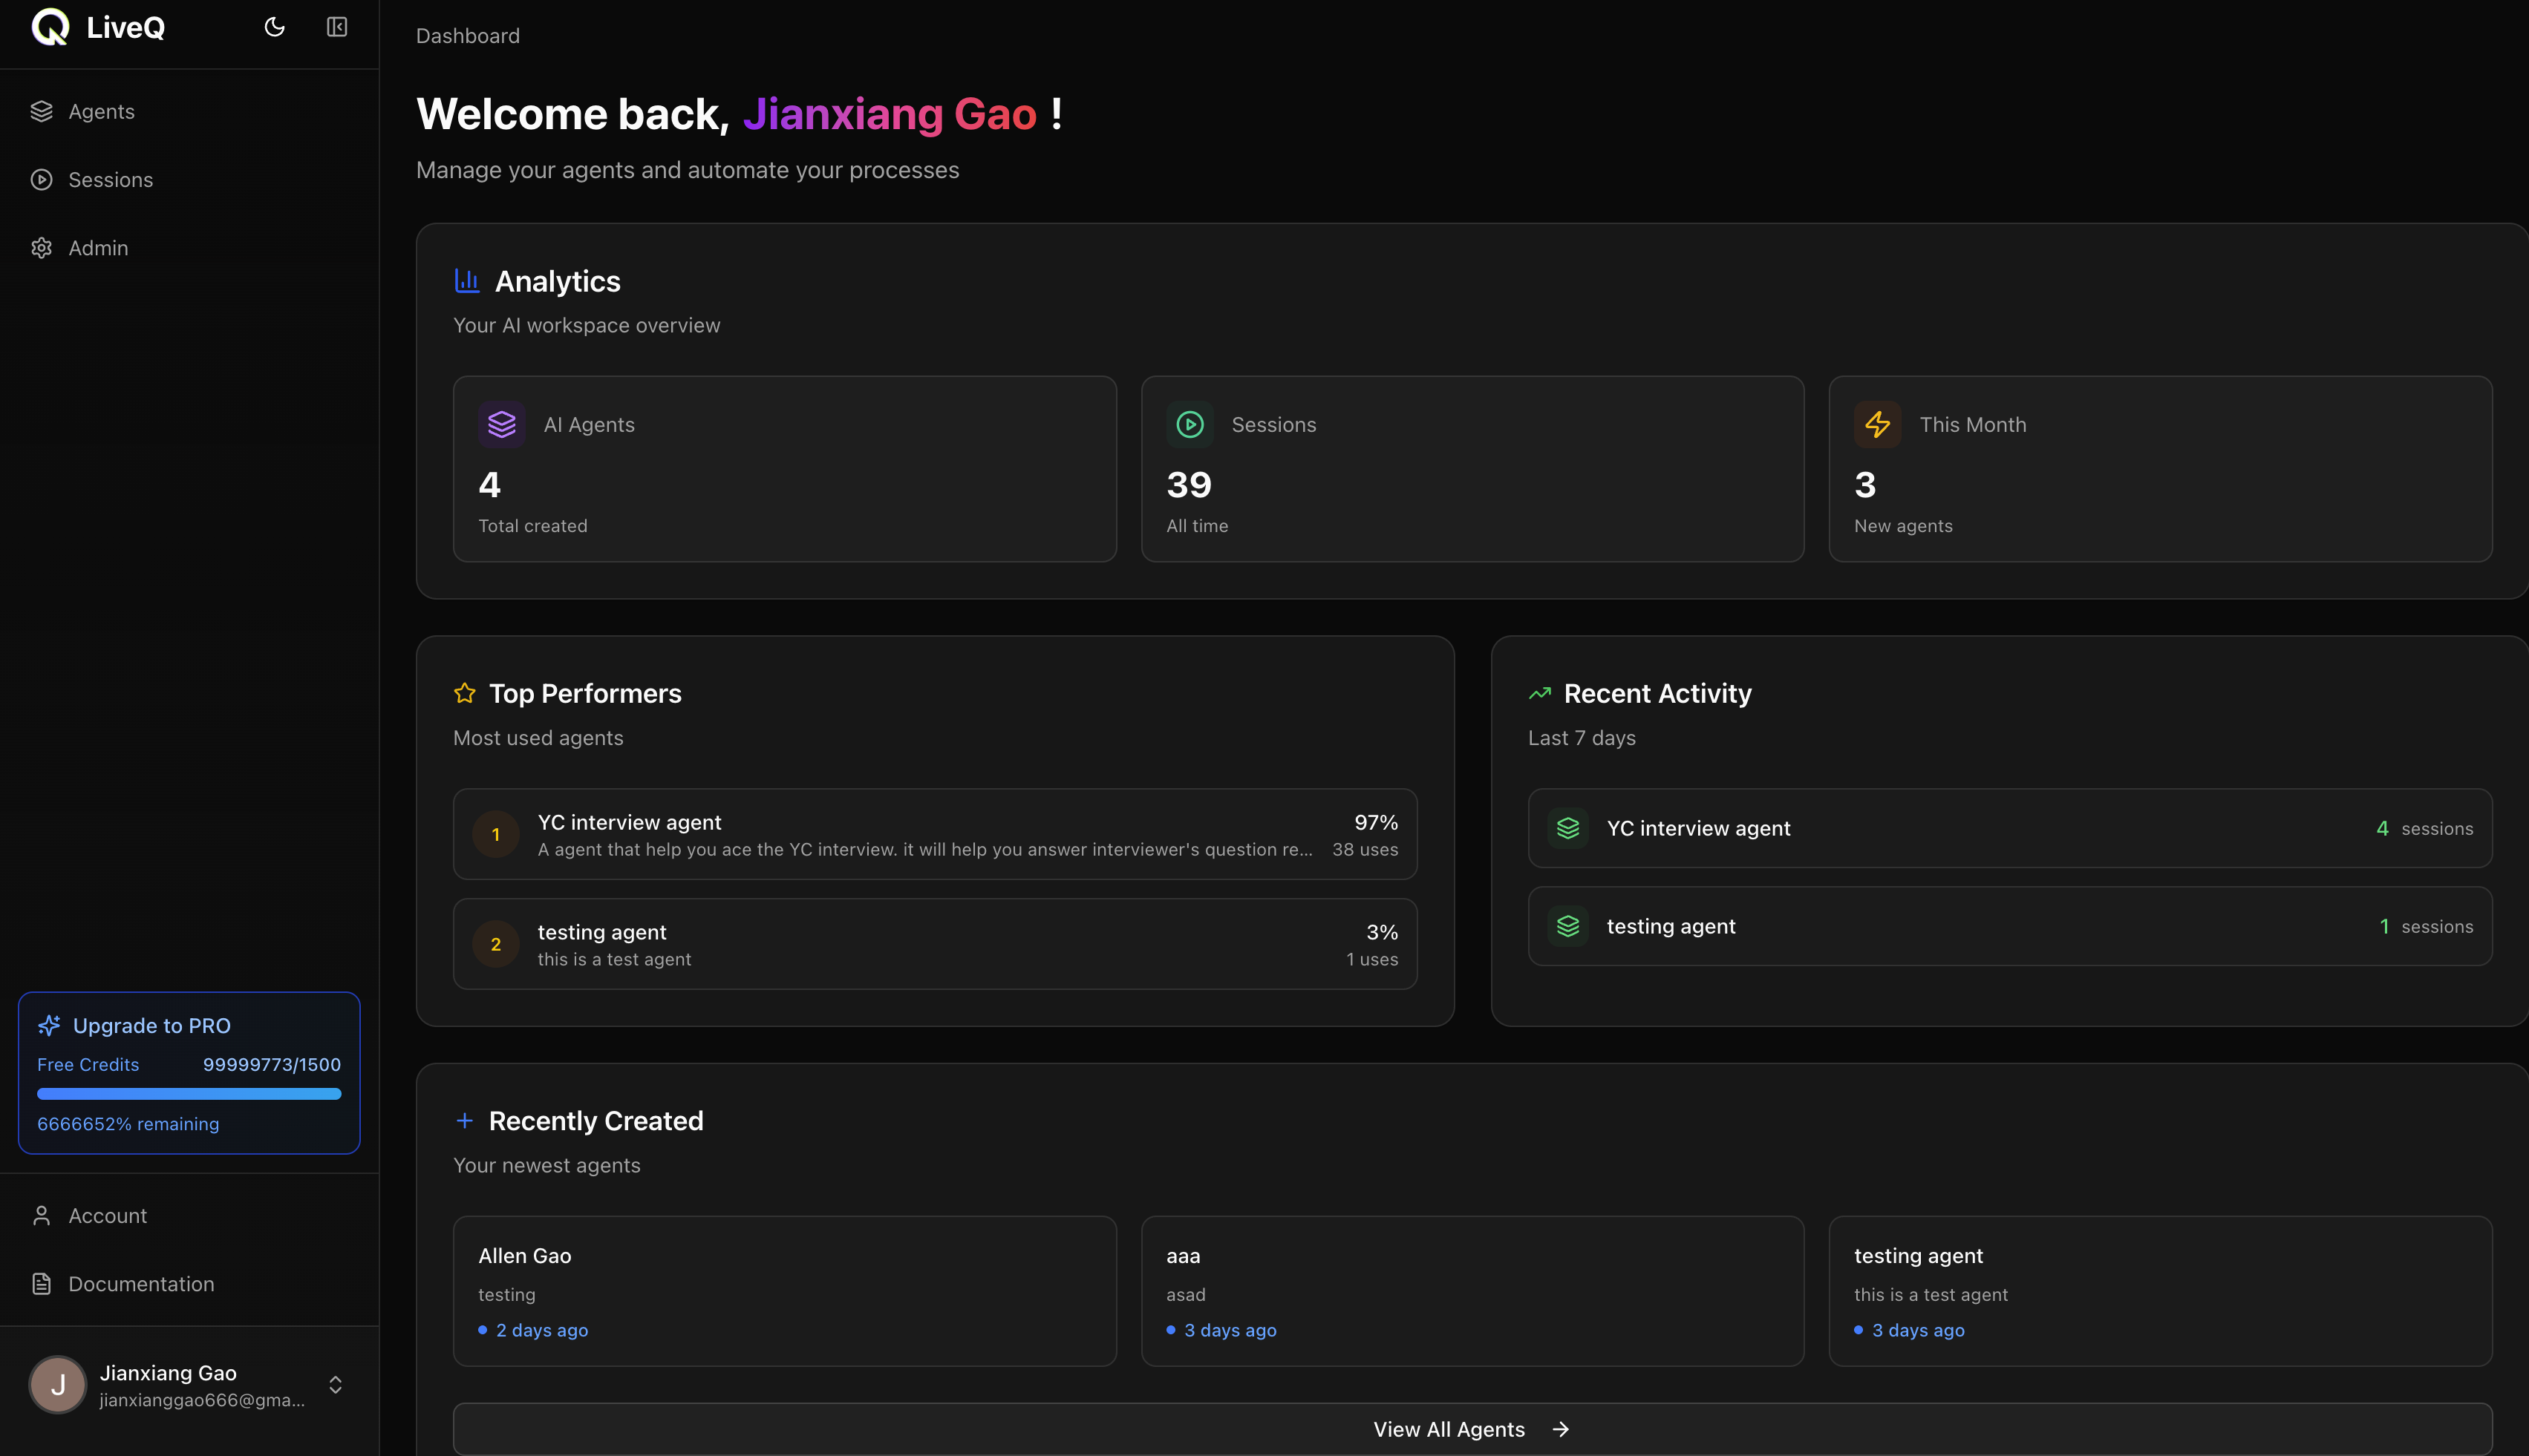Screen dimensions: 2529x1456
Task: Click the Jianxiang Gao gradient name heading
Action: coord(890,114)
